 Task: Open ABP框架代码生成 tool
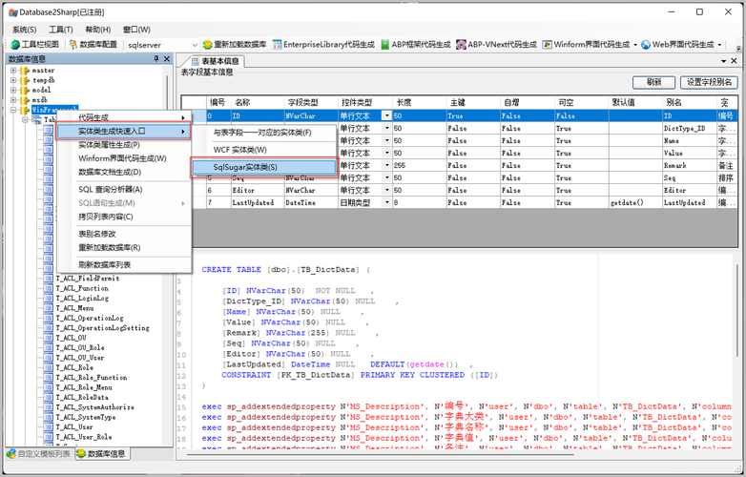pyautogui.click(x=417, y=45)
